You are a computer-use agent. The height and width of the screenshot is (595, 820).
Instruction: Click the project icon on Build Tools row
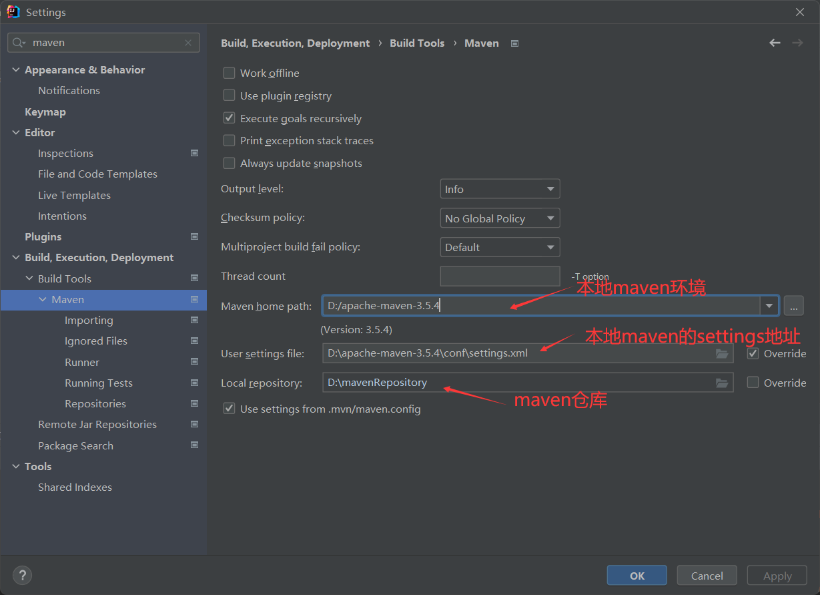195,278
